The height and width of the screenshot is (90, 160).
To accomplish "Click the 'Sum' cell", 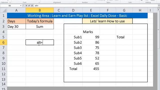I will pos(40,26).
